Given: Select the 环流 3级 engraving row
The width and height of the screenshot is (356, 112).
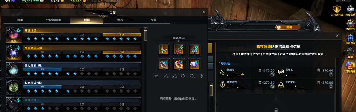Looking at the screenshot, I should 74,35.
